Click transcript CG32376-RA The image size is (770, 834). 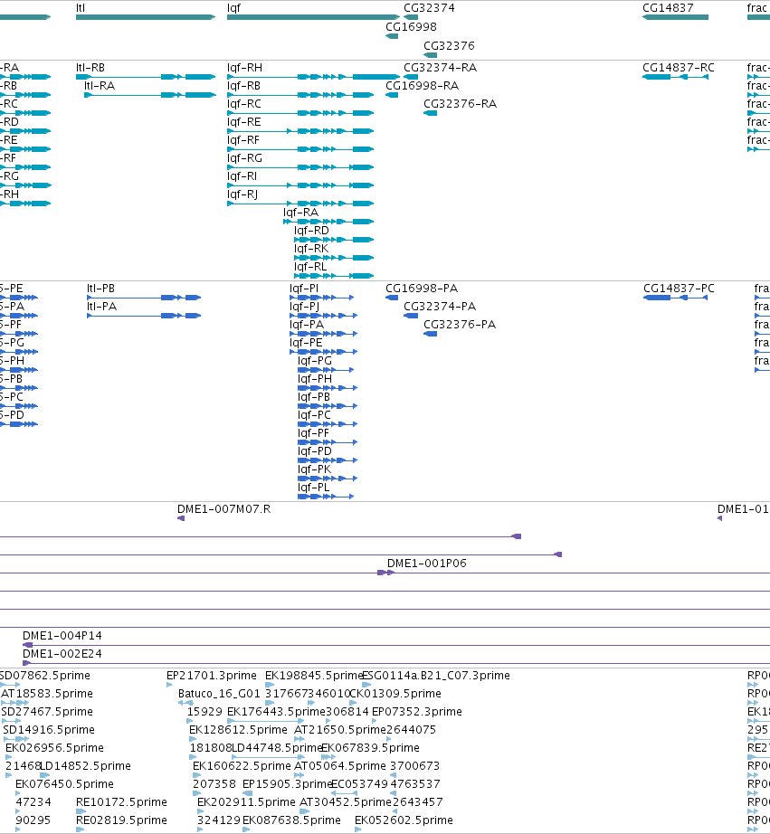click(430, 113)
